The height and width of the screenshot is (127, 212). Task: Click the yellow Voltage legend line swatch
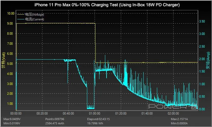21,15
